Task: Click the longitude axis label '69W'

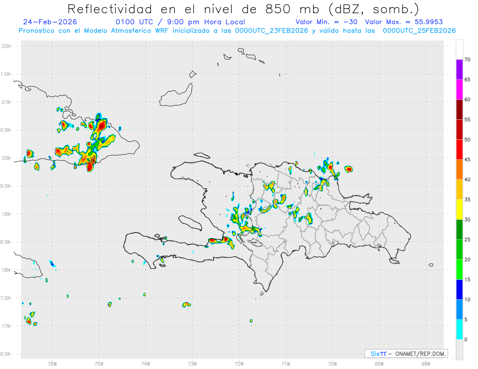Action: tap(379, 363)
